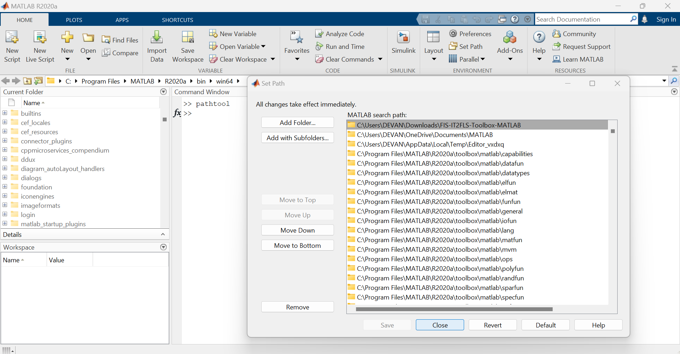680x354 pixels.
Task: Open the Favorites menu
Action: click(297, 47)
